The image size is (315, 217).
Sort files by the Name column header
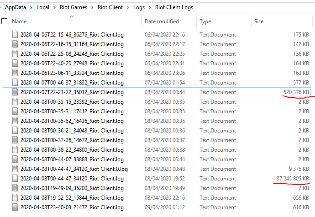(19, 21)
